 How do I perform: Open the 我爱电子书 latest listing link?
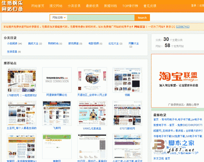178,125
